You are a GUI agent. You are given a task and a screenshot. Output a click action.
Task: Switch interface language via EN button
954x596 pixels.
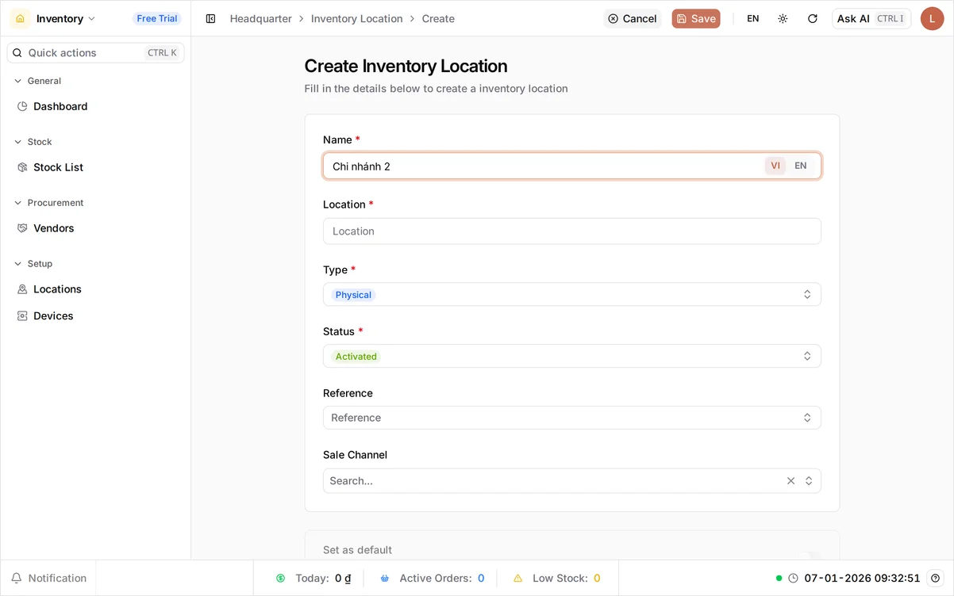pos(752,18)
